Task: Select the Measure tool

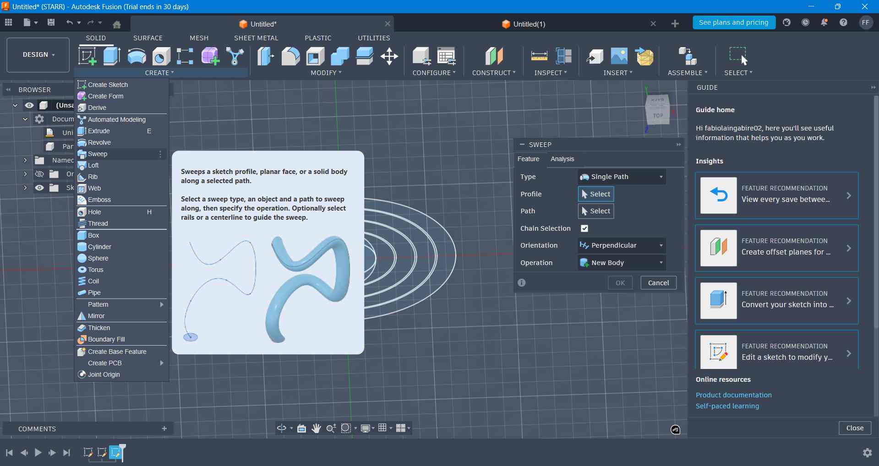Action: [x=539, y=56]
